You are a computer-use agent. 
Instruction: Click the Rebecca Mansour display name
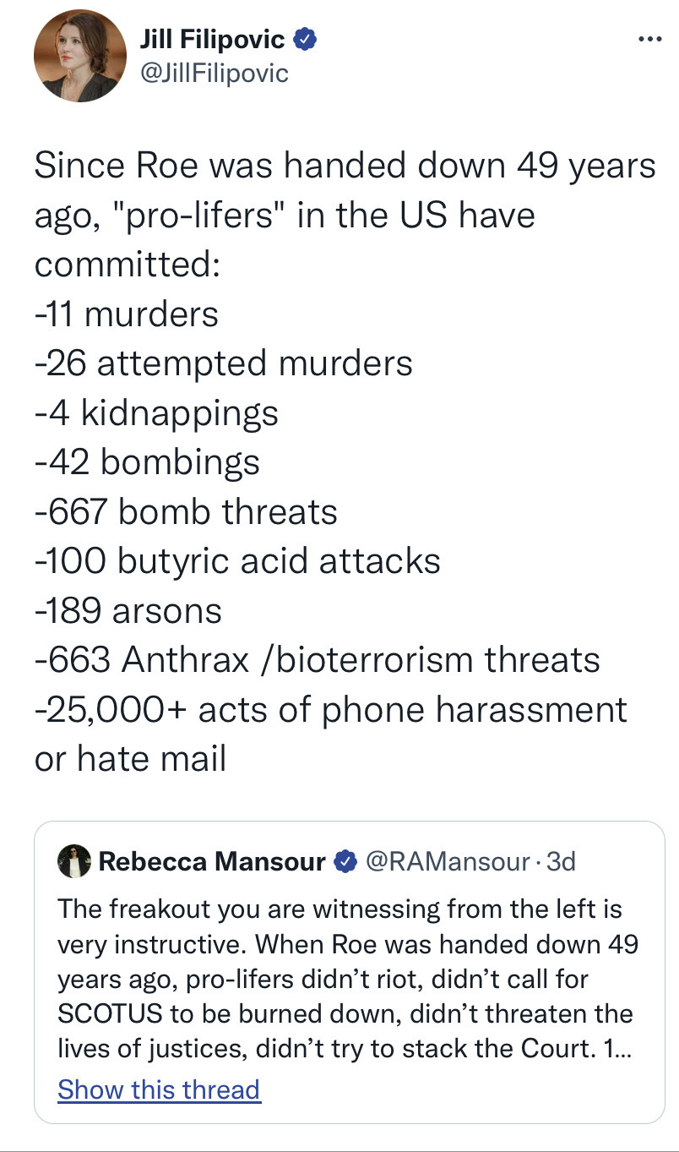coord(212,861)
